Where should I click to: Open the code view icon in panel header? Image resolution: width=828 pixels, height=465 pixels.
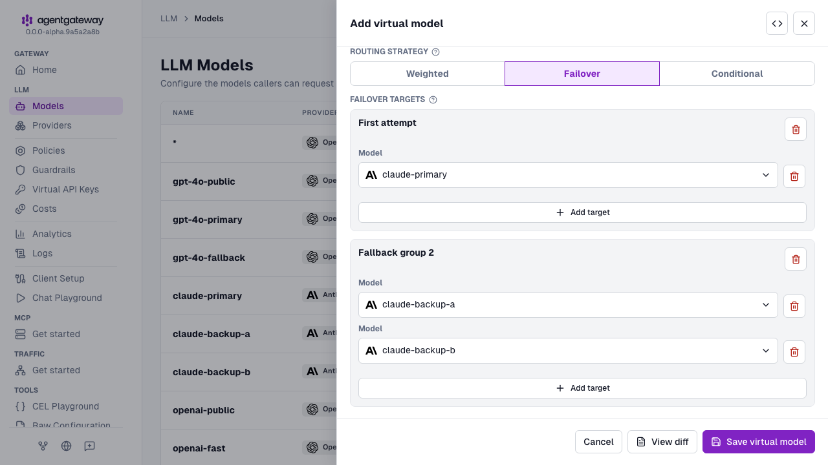[x=777, y=23]
